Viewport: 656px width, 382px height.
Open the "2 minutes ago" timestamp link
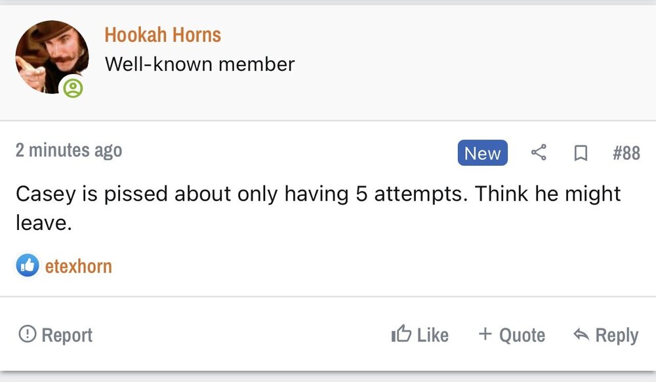tap(69, 151)
